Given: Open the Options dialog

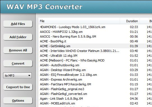Looking at the screenshot, I should (18, 101).
